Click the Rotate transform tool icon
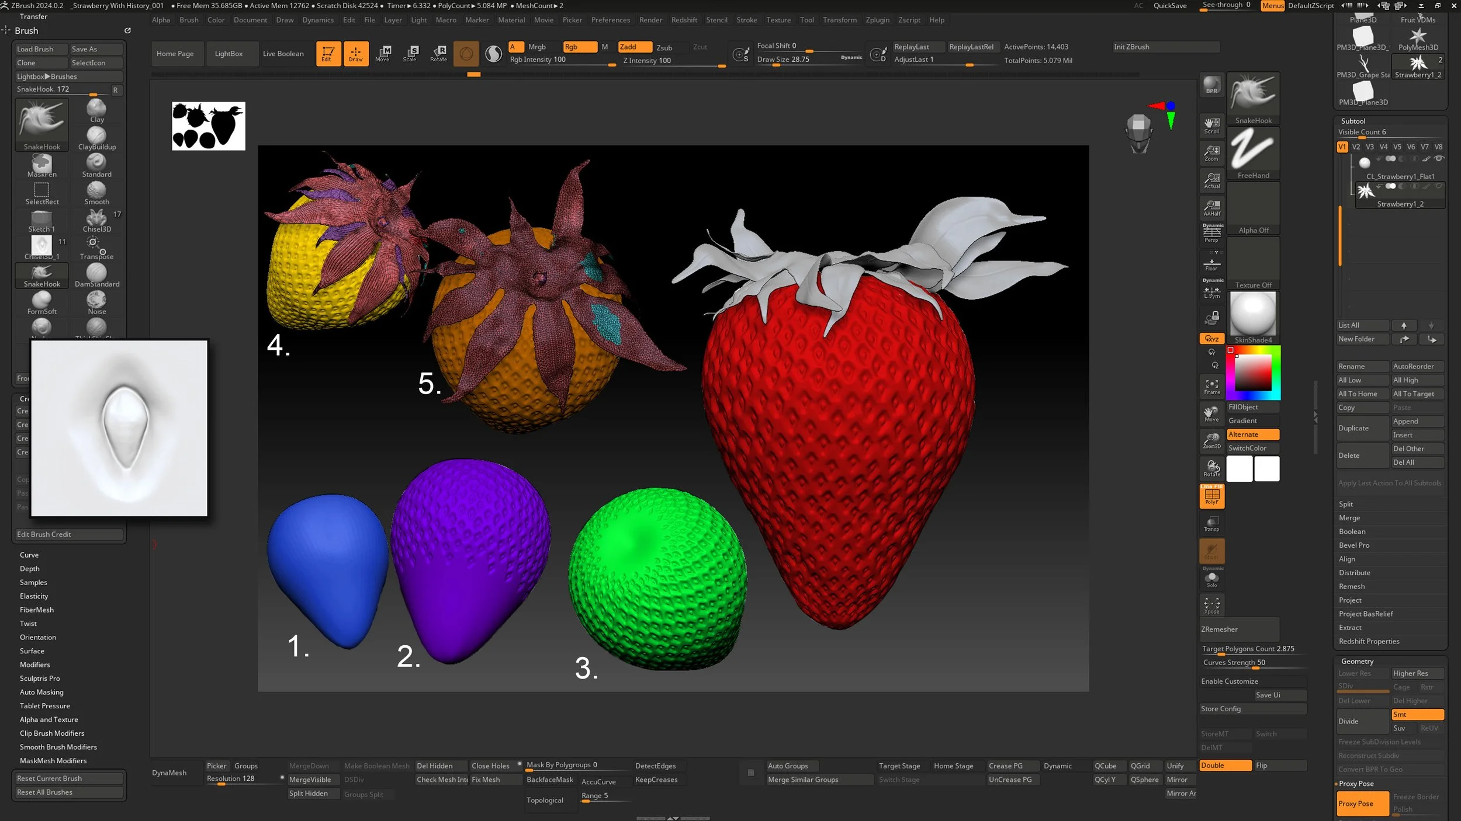 438,53
